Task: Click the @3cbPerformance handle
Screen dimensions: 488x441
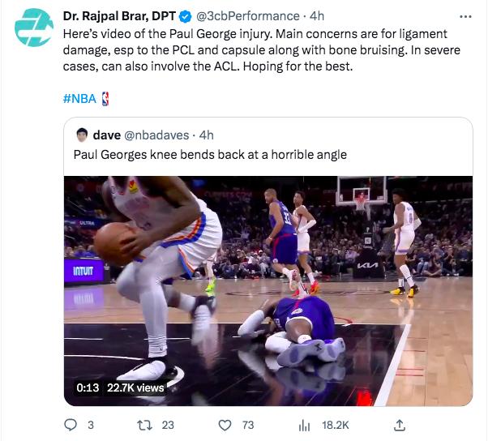Action: [x=248, y=16]
